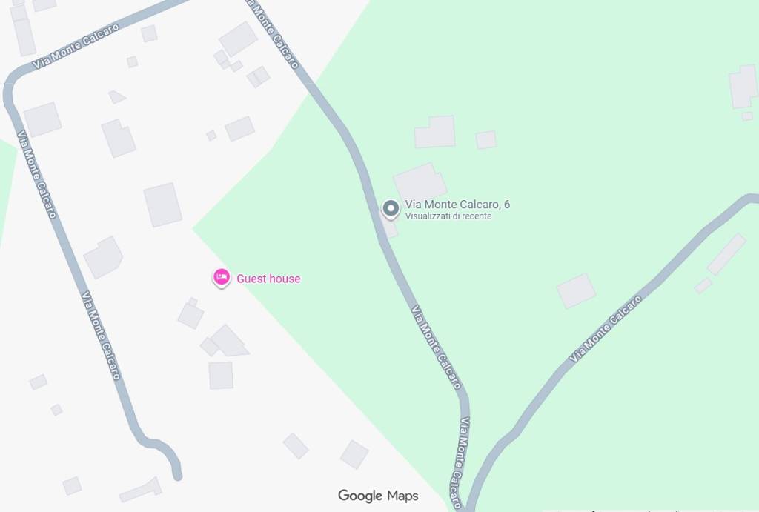Select the pointed-roof building below the Guest house pin

click(x=230, y=341)
